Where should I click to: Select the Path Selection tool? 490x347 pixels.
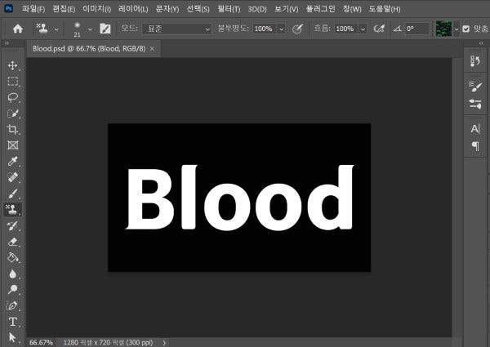[x=12, y=338]
